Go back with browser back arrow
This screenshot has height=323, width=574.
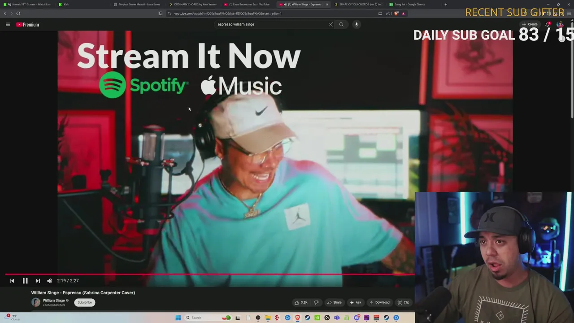click(5, 13)
